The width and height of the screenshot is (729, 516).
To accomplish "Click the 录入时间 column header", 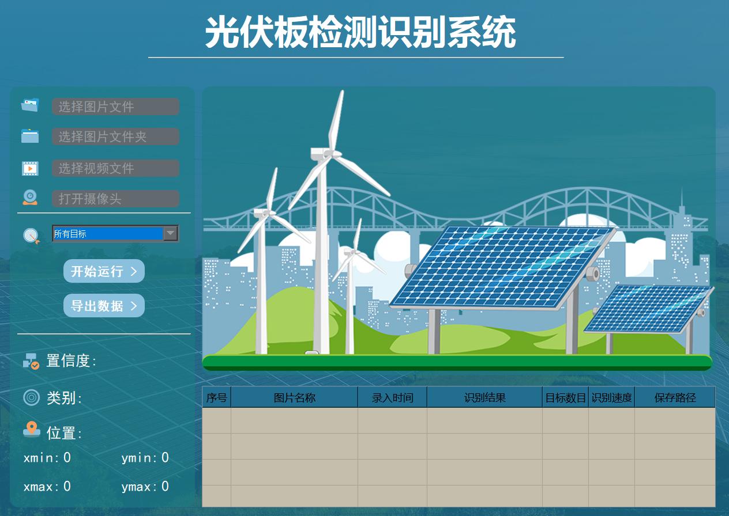I will pyautogui.click(x=392, y=397).
